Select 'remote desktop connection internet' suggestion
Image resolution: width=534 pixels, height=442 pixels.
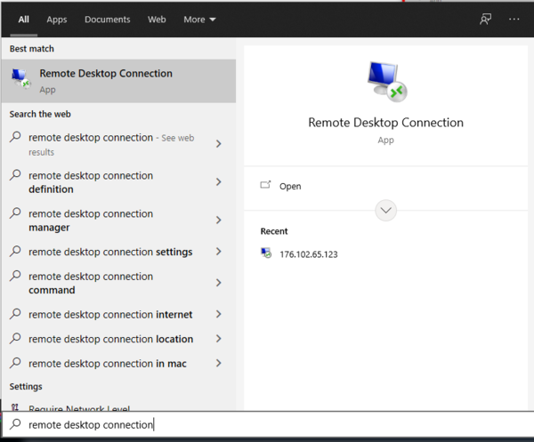point(110,314)
